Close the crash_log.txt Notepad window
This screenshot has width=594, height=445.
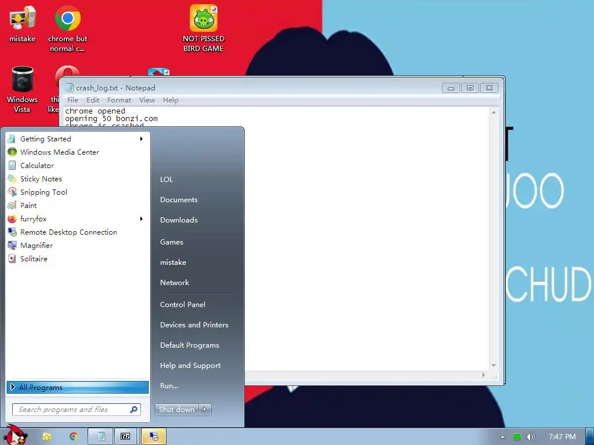pyautogui.click(x=489, y=88)
